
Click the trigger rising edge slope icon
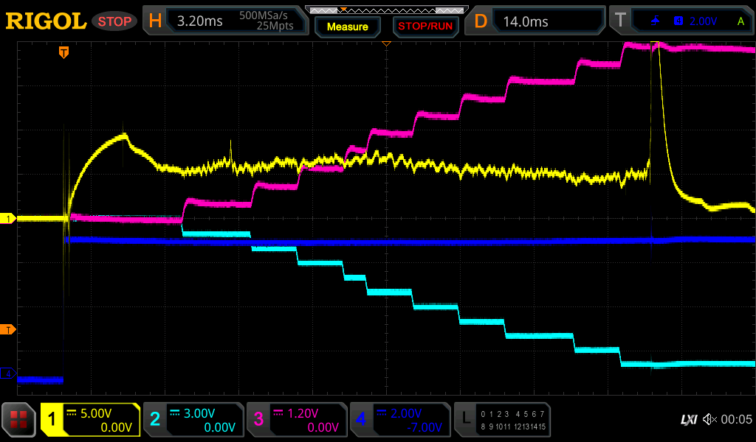(655, 21)
